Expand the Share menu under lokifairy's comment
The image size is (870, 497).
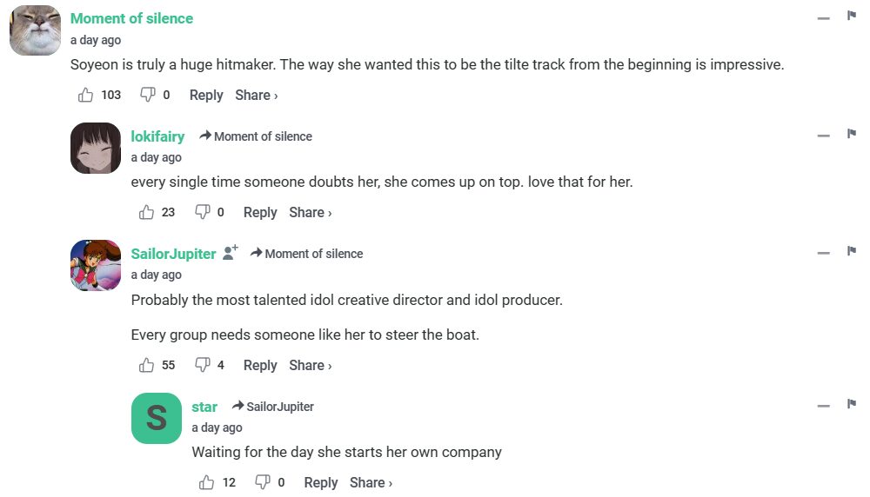[310, 212]
